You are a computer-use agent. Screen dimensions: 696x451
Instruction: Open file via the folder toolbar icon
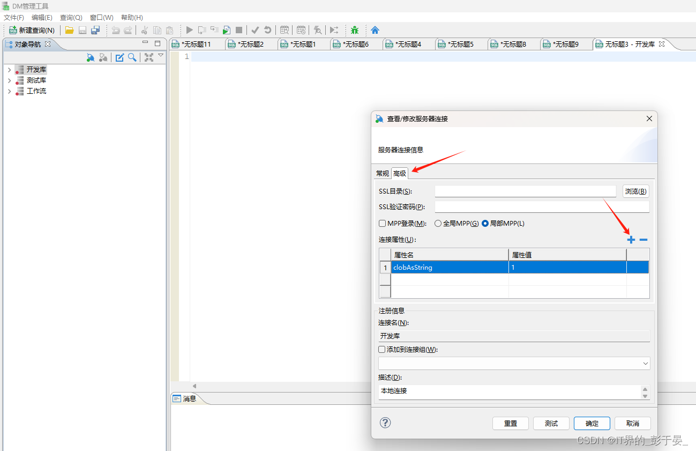(x=69, y=31)
